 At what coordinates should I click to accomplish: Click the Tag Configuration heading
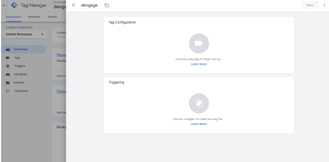tap(122, 22)
